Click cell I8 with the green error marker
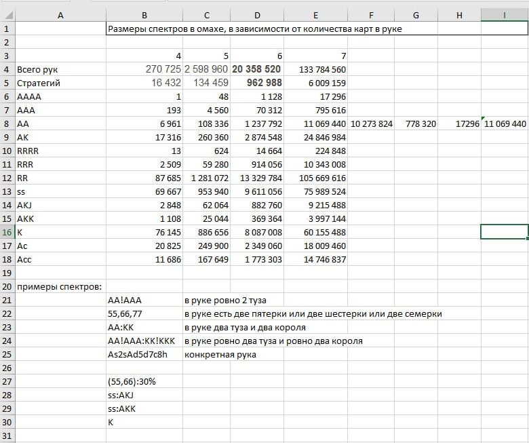The width and height of the screenshot is (529, 443). point(505,123)
